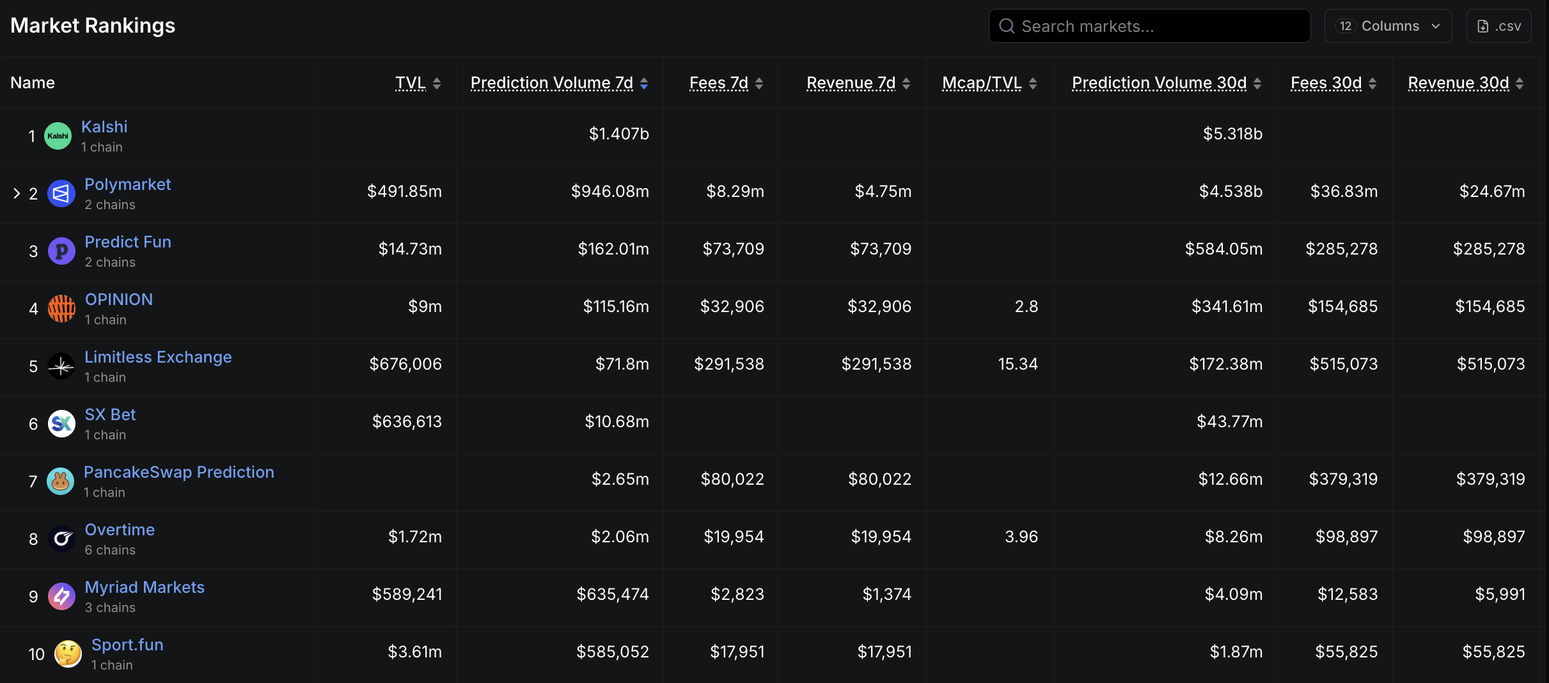Open the Myriad Markets link
Screen dimensions: 1549x683
click(x=145, y=587)
